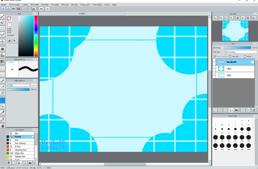Select the Lớp2 layer row

click(x=234, y=69)
